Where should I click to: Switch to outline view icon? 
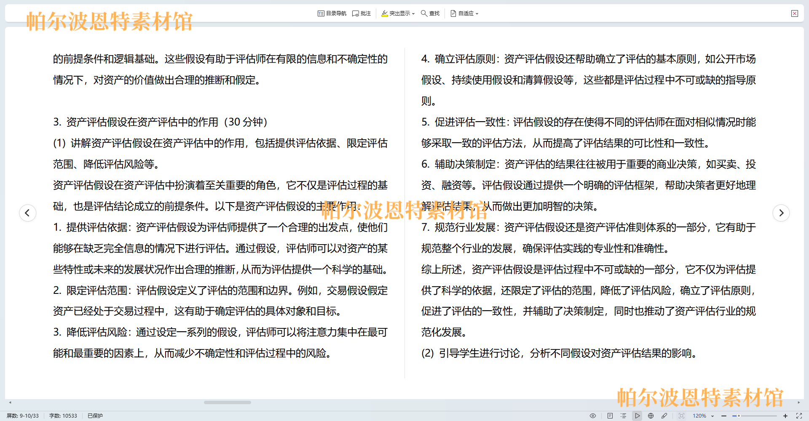(624, 416)
